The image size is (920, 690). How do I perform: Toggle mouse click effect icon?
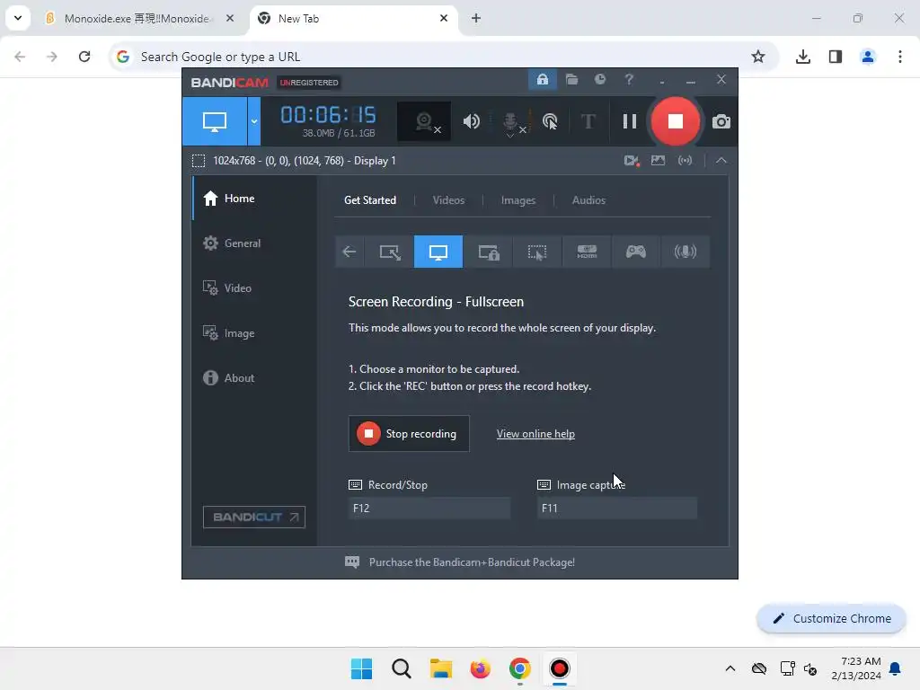(550, 121)
